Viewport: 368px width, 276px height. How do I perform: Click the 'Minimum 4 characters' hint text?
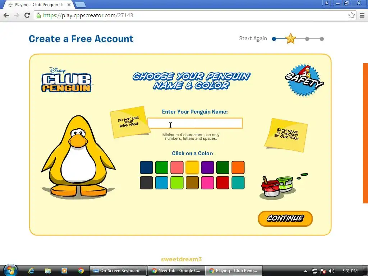click(191, 137)
